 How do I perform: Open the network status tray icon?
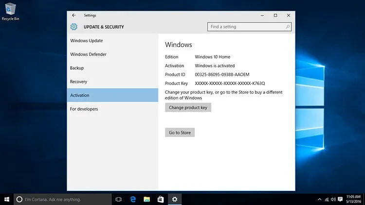327,199
